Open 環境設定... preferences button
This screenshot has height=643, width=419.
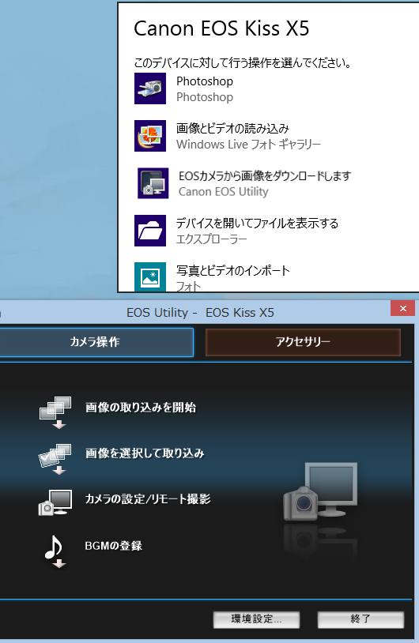point(256,619)
